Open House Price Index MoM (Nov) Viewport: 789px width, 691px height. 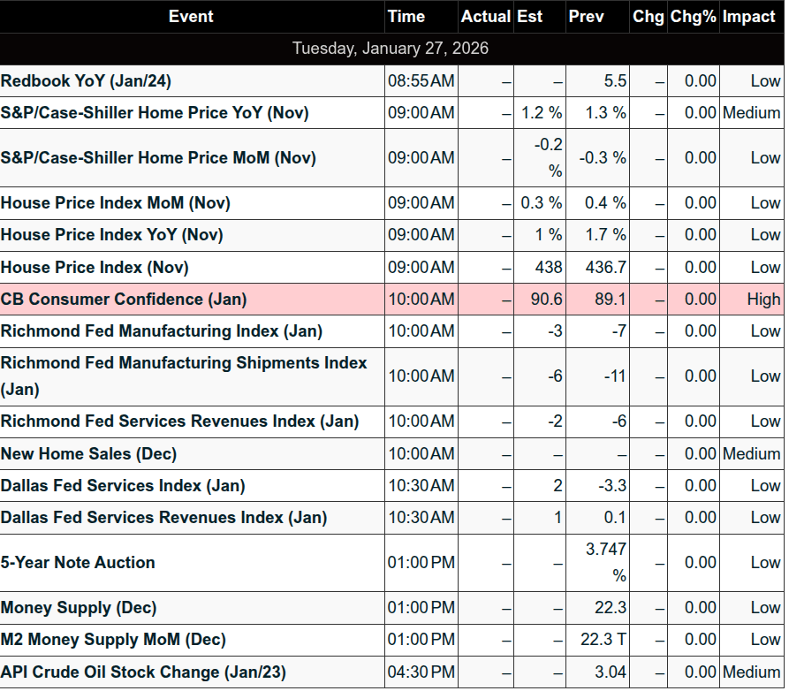point(116,203)
